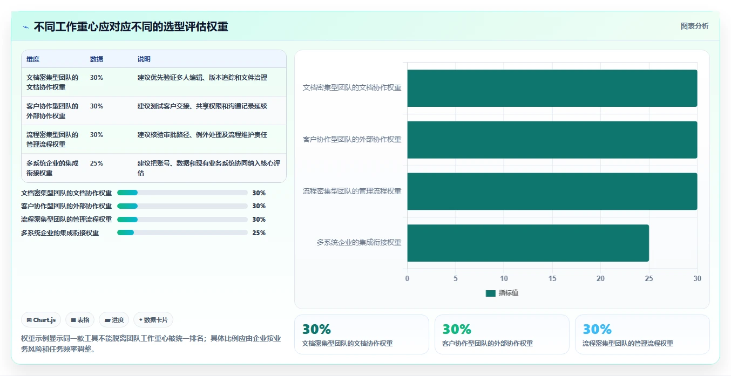Open the data card 流程密集型团队的管理流程权重
The height and width of the screenshot is (376, 731).
[642, 334]
